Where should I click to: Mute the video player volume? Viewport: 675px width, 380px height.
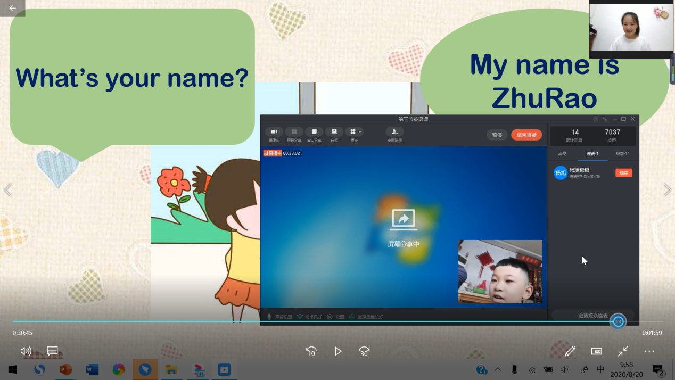pos(26,351)
